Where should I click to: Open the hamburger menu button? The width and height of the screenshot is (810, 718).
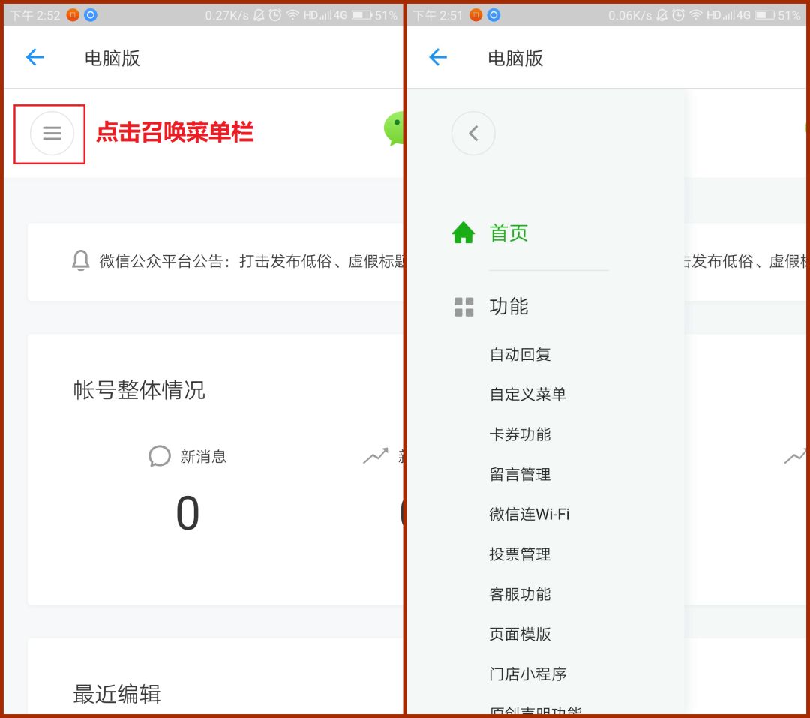point(52,134)
